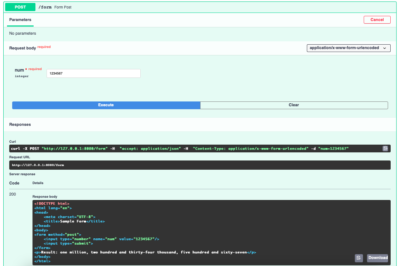Click the num field name label
The width and height of the screenshot is (401, 266).
point(19,70)
